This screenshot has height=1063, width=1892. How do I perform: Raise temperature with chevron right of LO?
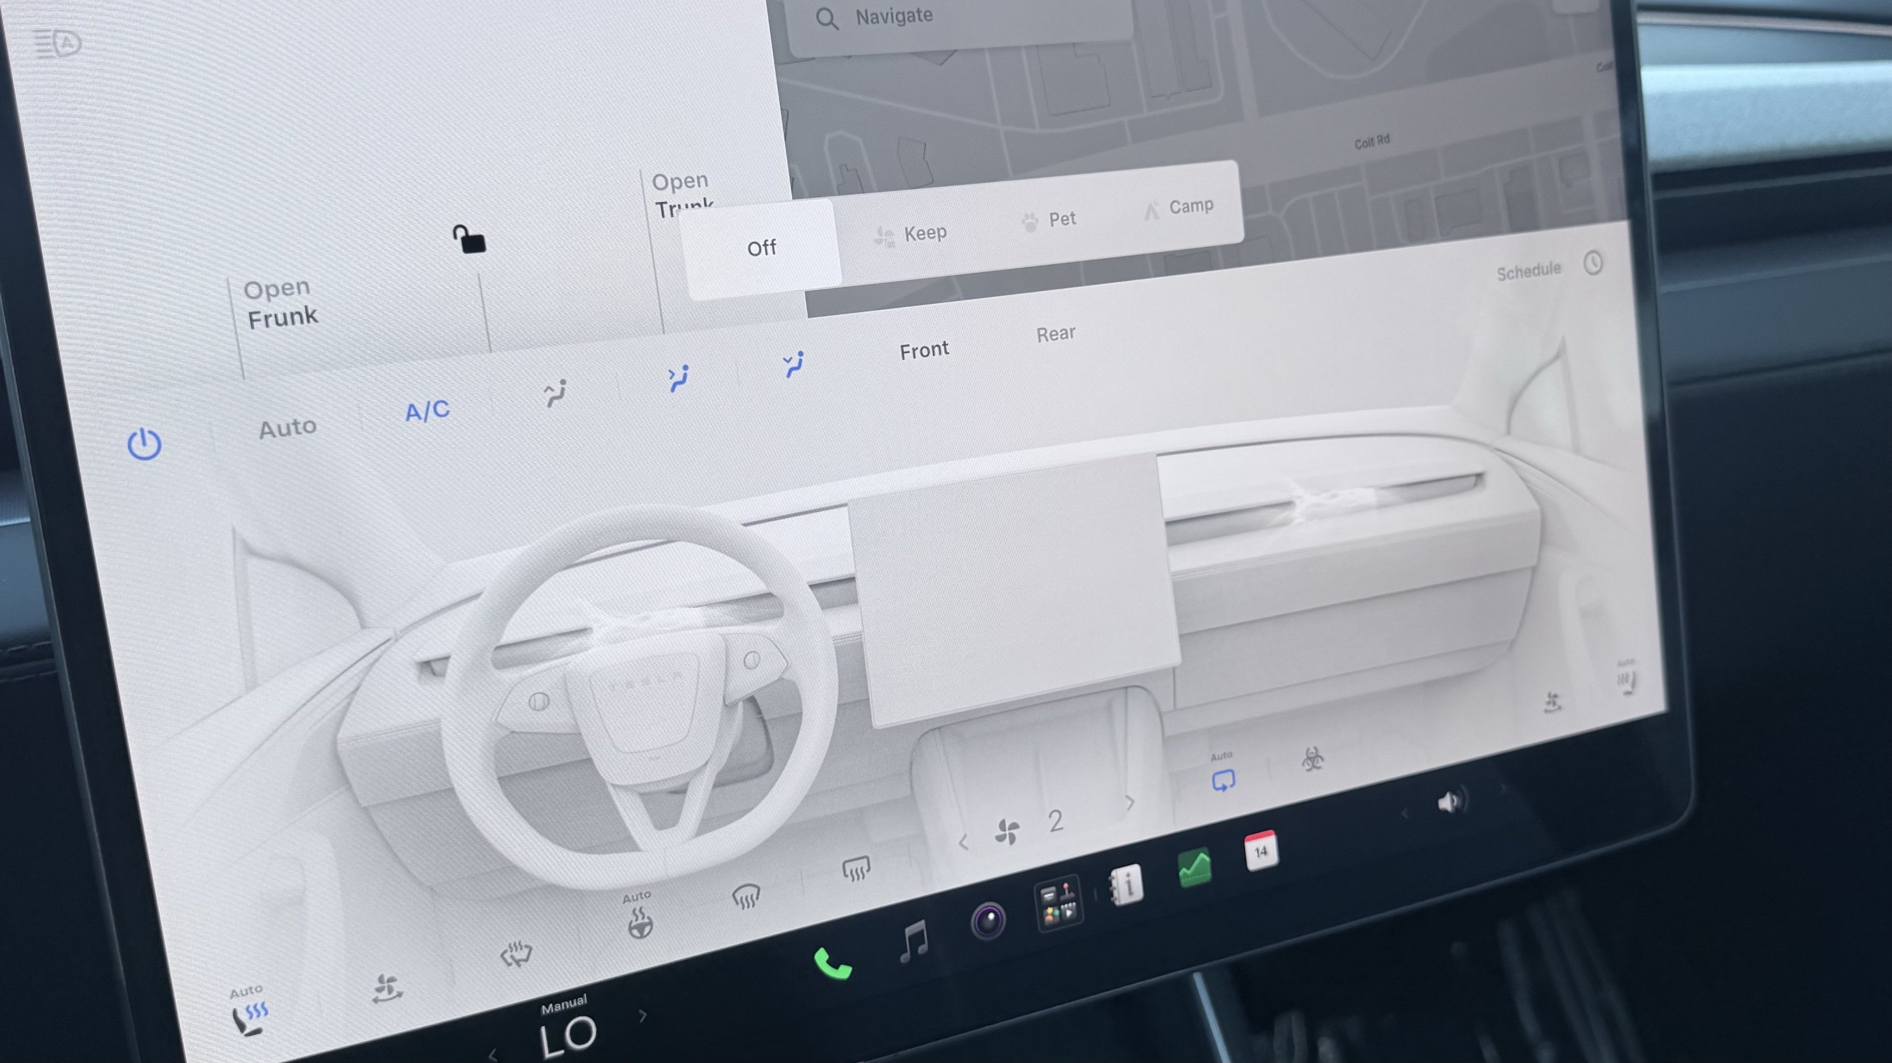click(x=643, y=1016)
